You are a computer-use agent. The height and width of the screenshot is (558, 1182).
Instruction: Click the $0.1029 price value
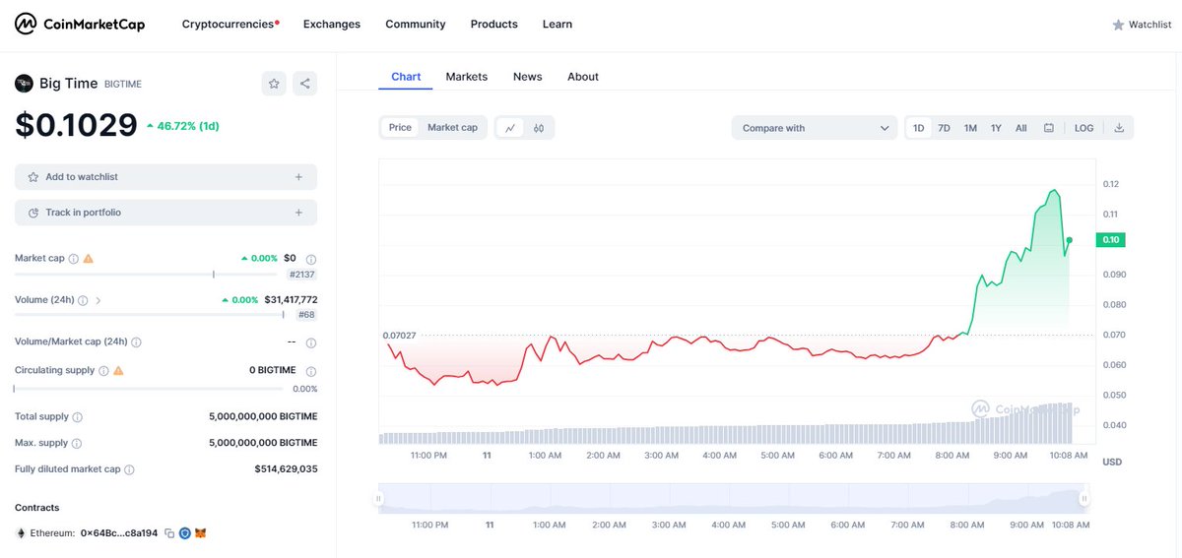pos(76,125)
